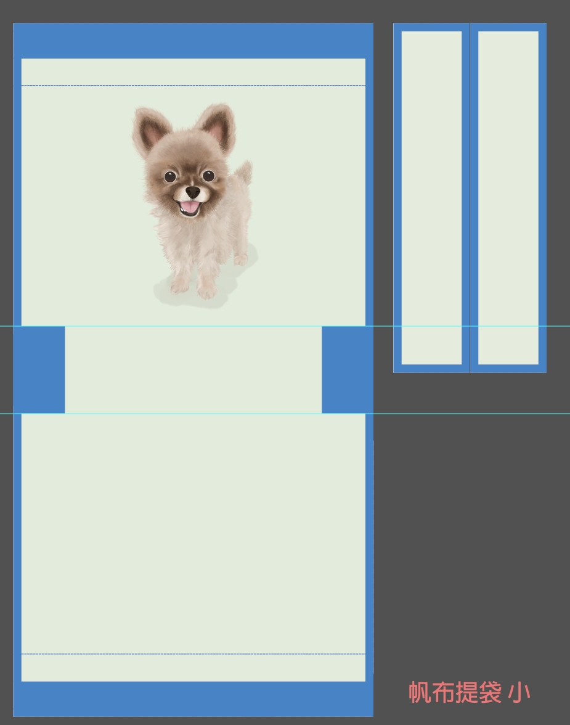The image size is (570, 725).
Task: Select the center panel between the blue squares
Action: tap(193, 369)
